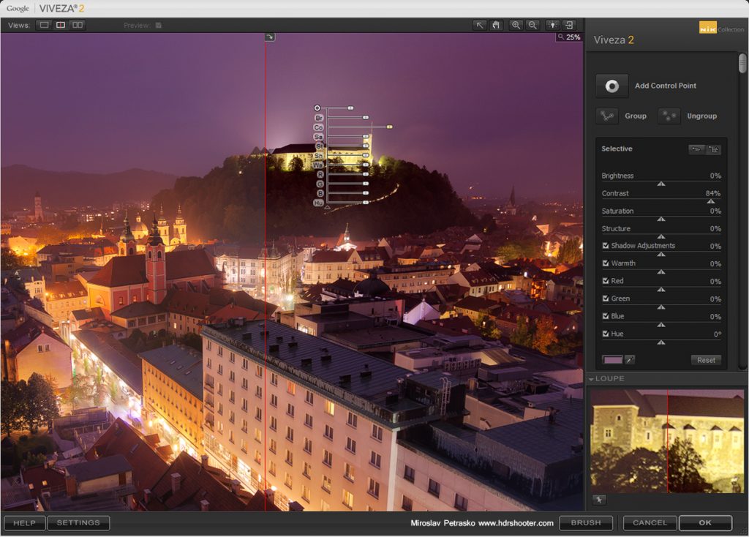The width and height of the screenshot is (749, 537).
Task: Click the Group control points icon
Action: point(606,116)
